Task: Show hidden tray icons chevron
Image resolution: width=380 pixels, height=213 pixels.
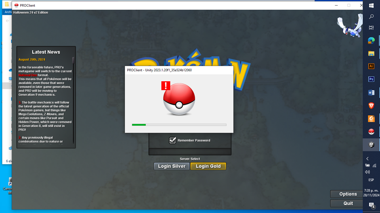Action: pyautogui.click(x=367, y=159)
